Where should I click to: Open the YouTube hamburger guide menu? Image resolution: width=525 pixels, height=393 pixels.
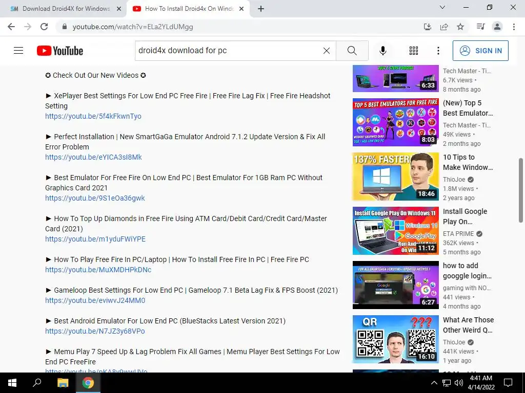click(x=18, y=51)
